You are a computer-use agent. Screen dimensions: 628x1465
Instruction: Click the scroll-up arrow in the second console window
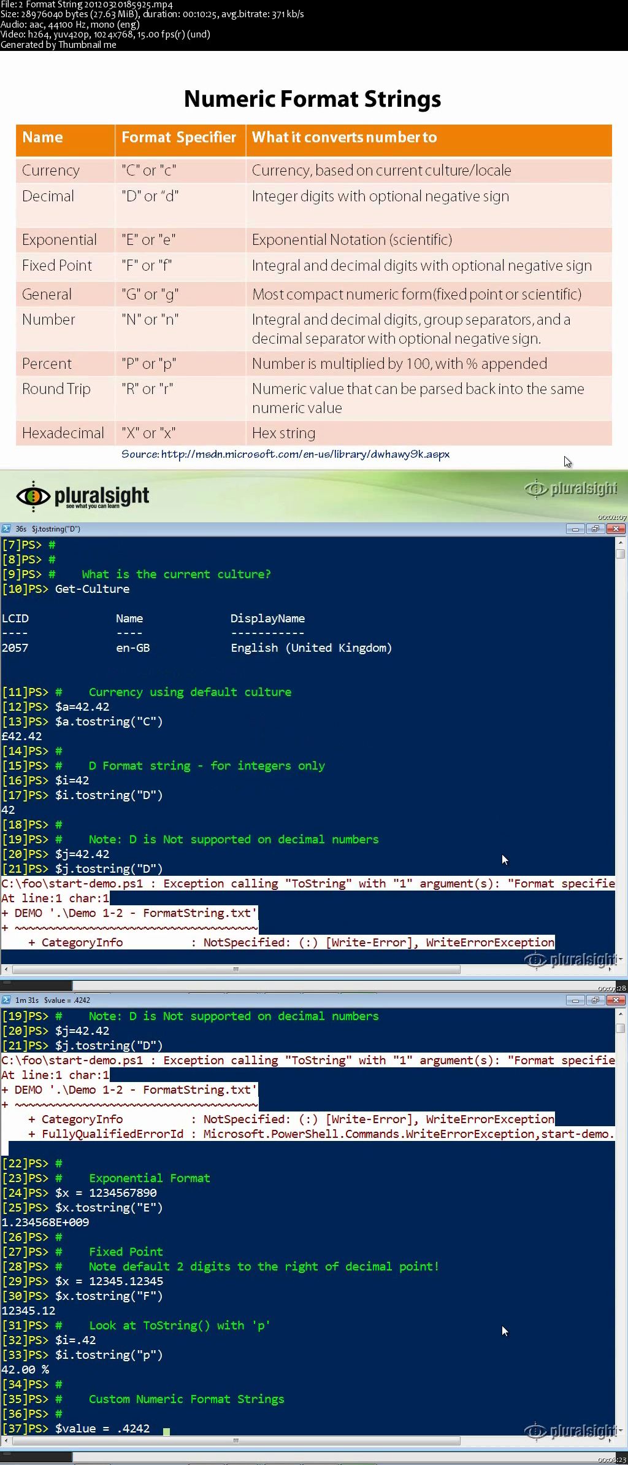(x=621, y=1014)
